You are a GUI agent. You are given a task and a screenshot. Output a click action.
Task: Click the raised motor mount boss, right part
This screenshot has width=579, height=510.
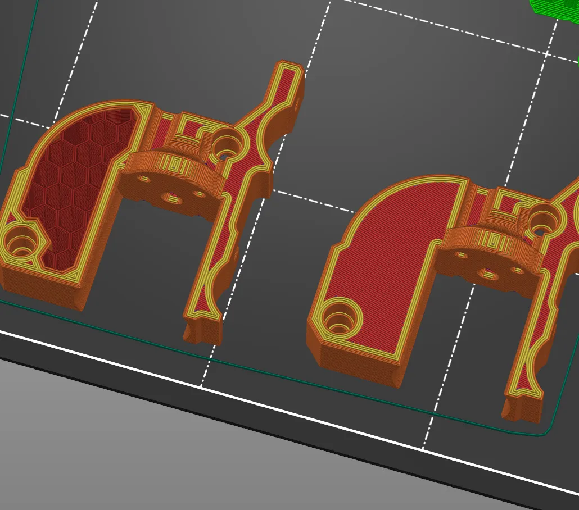[492, 242]
